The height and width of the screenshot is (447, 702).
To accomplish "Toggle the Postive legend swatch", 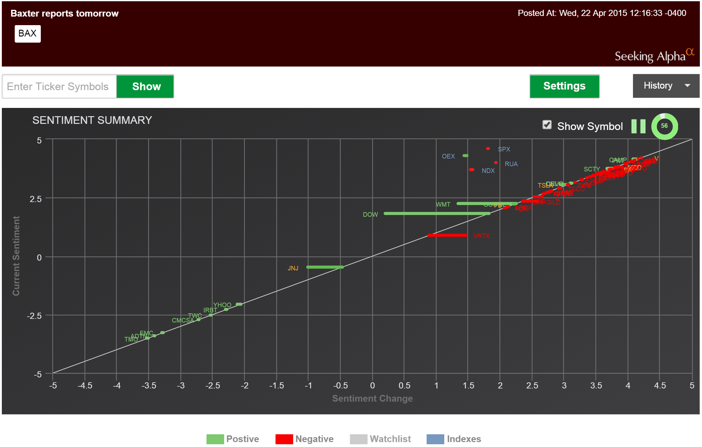I will [x=215, y=439].
